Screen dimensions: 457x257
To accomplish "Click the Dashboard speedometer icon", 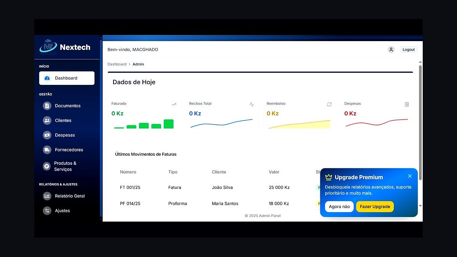I will 47,78.
